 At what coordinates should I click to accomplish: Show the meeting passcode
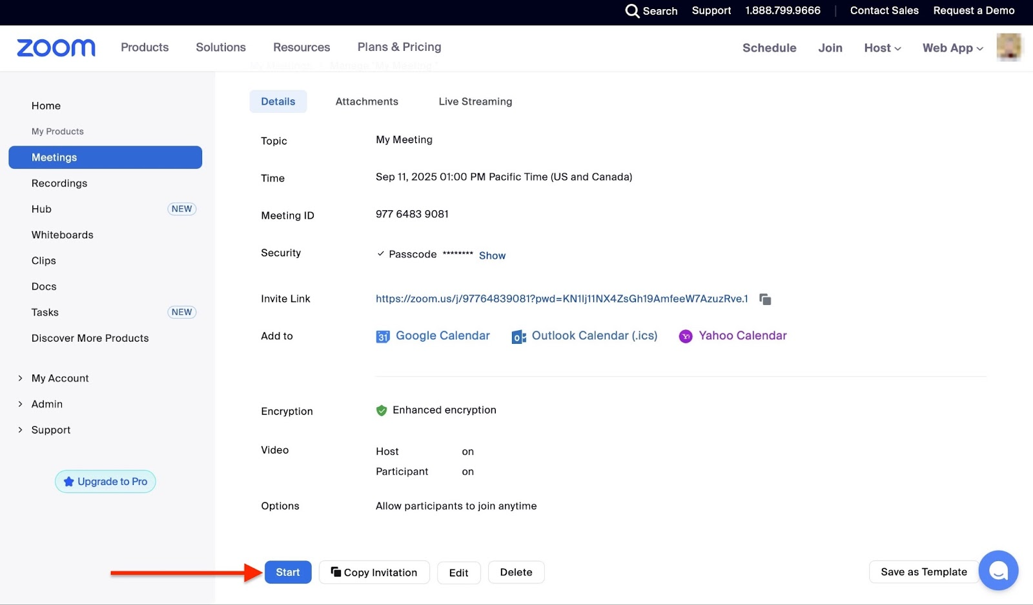(x=492, y=256)
